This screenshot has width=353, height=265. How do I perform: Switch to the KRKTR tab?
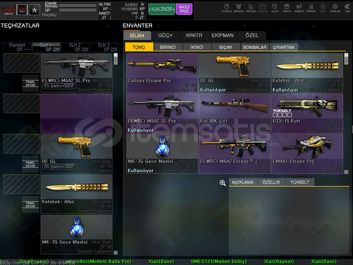[194, 36]
